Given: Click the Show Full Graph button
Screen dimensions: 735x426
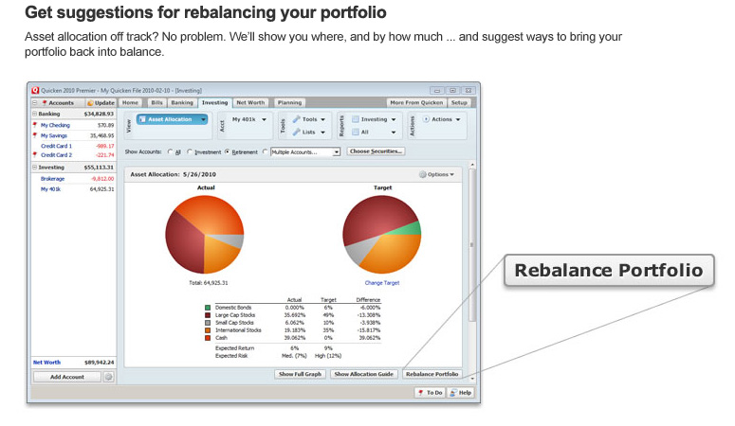Looking at the screenshot, I should click(300, 375).
